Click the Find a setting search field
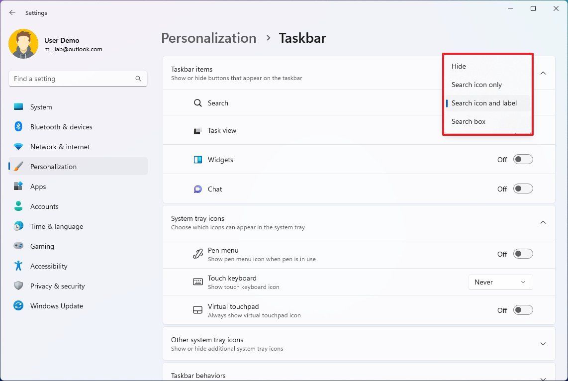This screenshot has width=568, height=381. [x=78, y=79]
